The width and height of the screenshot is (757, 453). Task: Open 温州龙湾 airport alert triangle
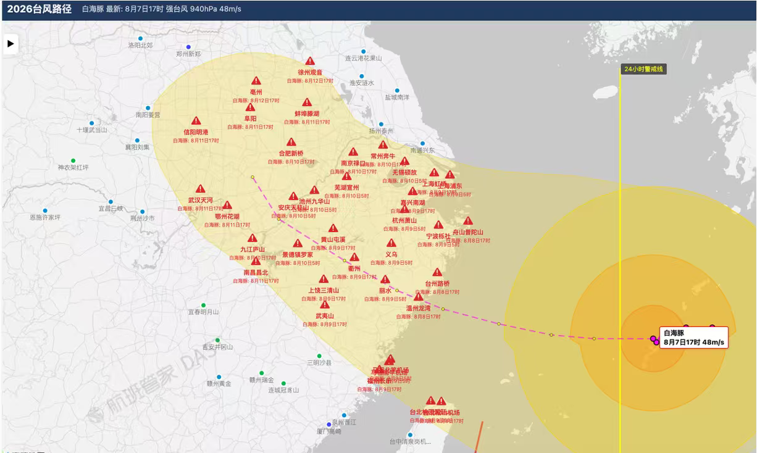tap(418, 297)
